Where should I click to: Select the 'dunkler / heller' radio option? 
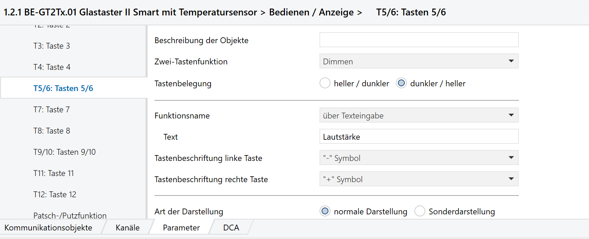coord(401,83)
